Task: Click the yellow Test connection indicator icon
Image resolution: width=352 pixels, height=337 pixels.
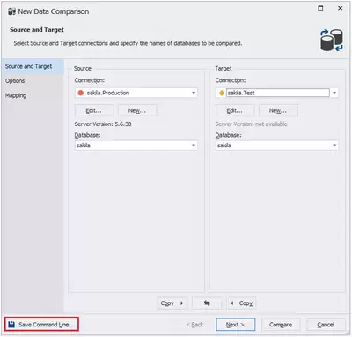Action: (x=222, y=93)
